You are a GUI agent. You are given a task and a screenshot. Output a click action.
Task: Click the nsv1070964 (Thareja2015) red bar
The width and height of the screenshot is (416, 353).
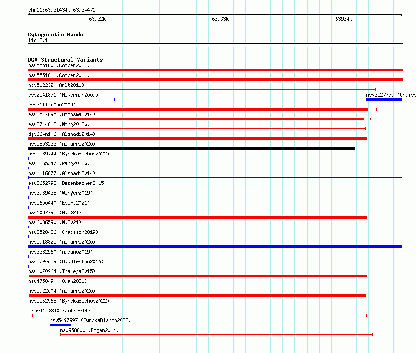[x=198, y=276]
